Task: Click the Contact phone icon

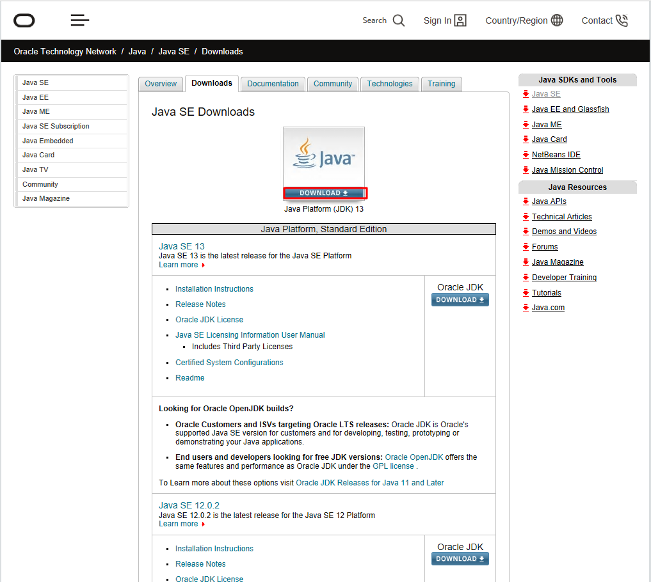Action: coord(622,20)
